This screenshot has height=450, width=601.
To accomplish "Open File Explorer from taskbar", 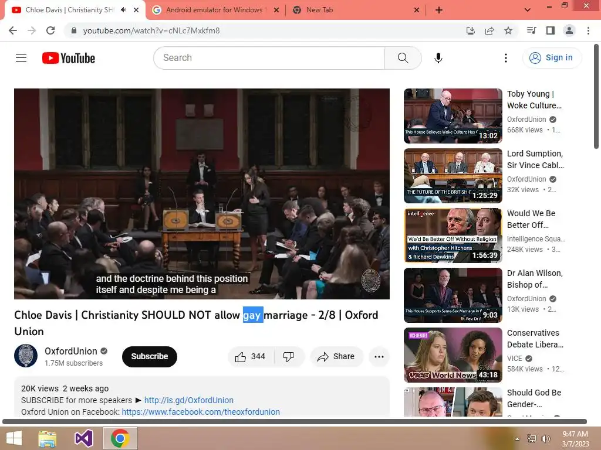I will [x=48, y=438].
